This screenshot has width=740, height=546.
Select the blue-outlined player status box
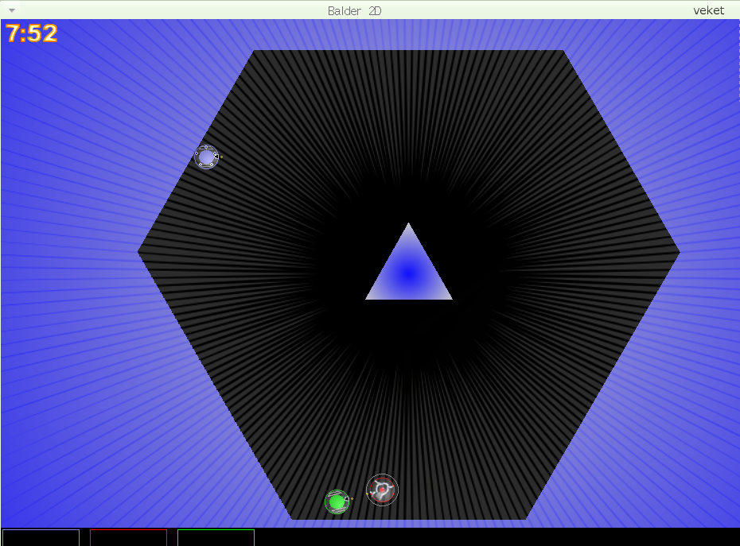[x=41, y=537]
